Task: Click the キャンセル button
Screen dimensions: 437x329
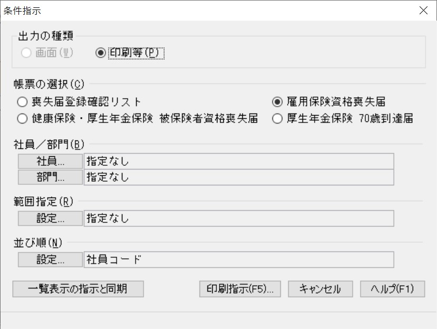Action: (320, 289)
